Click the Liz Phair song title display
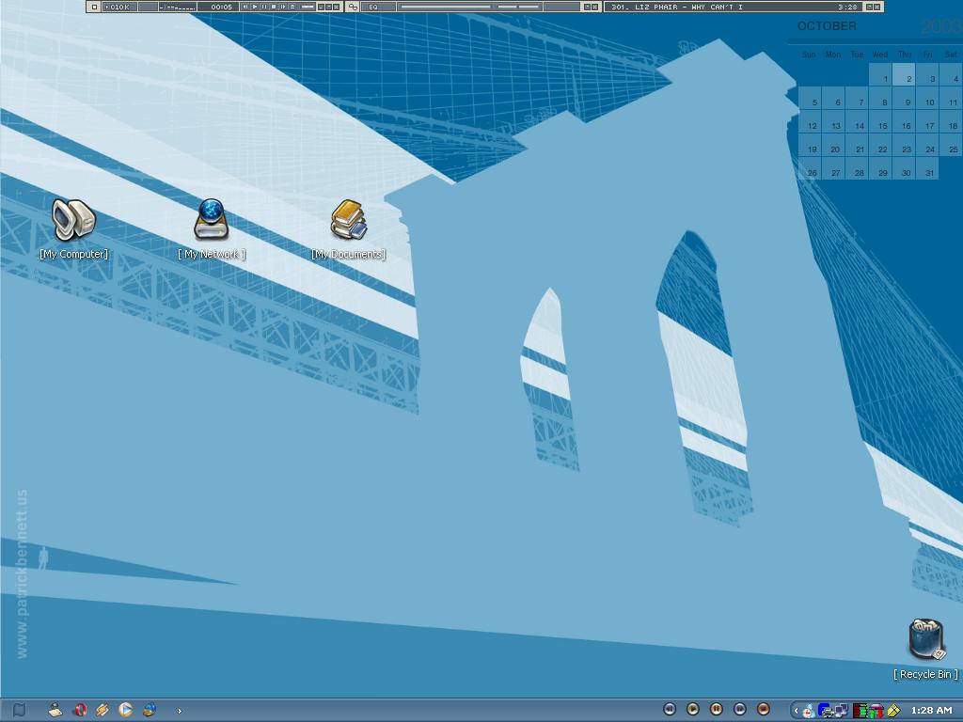Viewport: 963px width, 722px height. pyautogui.click(x=715, y=7)
